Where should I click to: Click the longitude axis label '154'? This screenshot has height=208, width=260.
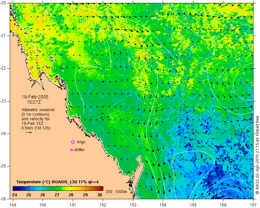coord(163,205)
